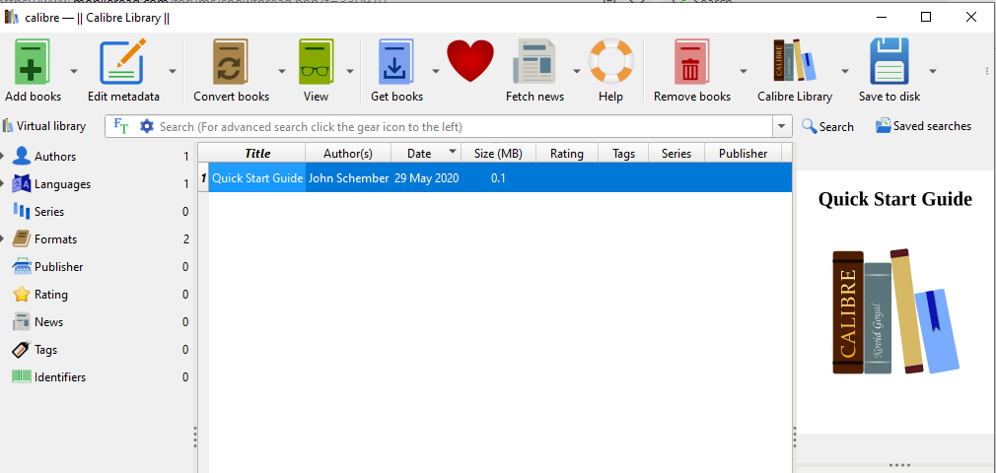This screenshot has height=473, width=996.
Task: Sort by Tags column header
Action: tap(624, 153)
